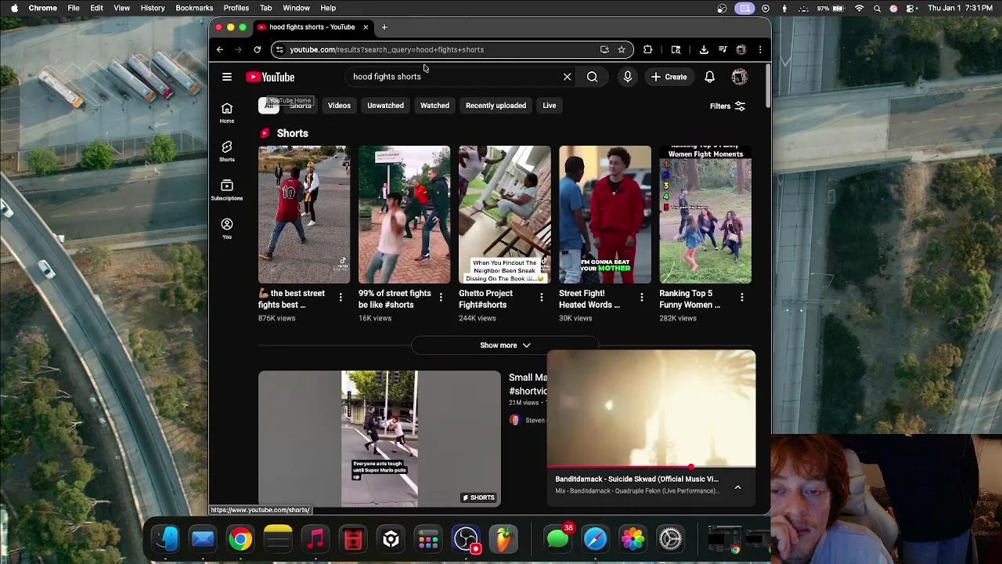This screenshot has width=1002, height=564.
Task: Select the 'Watched' filter chip
Action: pyautogui.click(x=434, y=106)
